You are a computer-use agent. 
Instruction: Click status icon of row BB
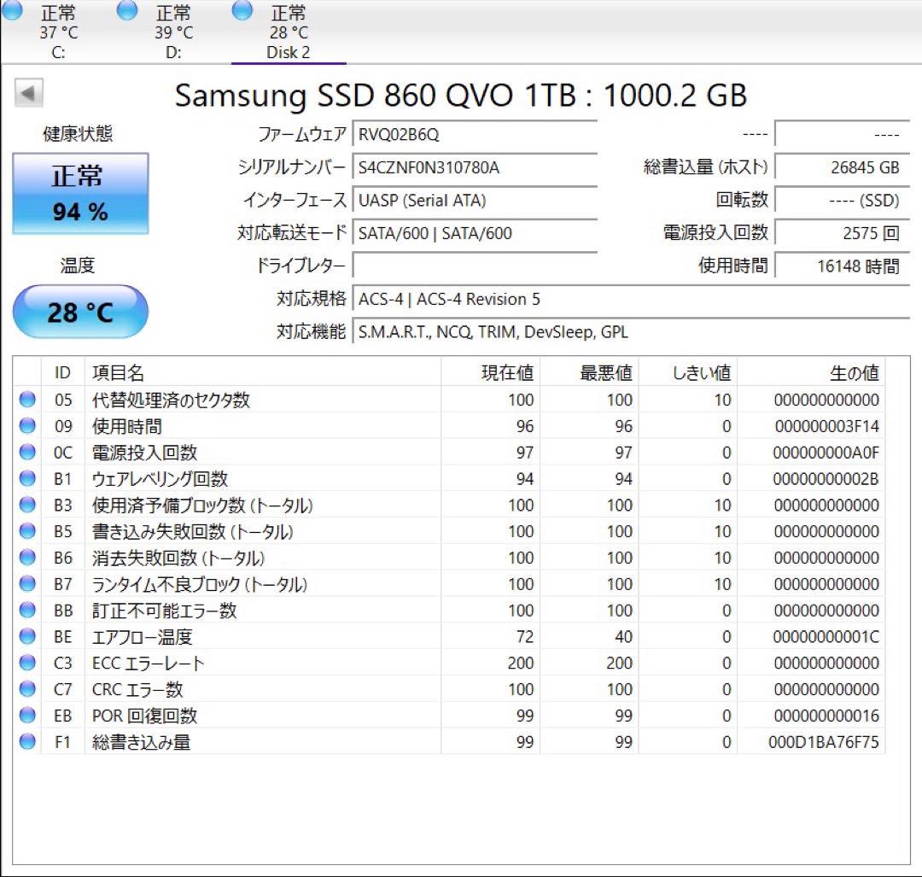[27, 610]
